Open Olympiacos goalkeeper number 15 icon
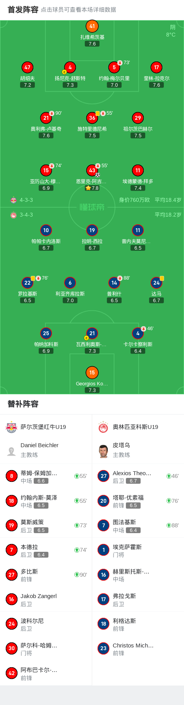 pyautogui.click(x=92, y=373)
